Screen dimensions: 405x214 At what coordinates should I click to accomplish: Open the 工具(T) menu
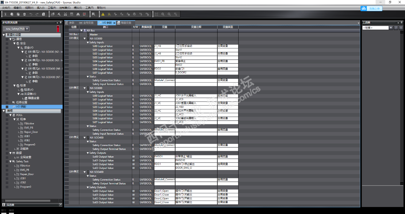pos(90,8)
